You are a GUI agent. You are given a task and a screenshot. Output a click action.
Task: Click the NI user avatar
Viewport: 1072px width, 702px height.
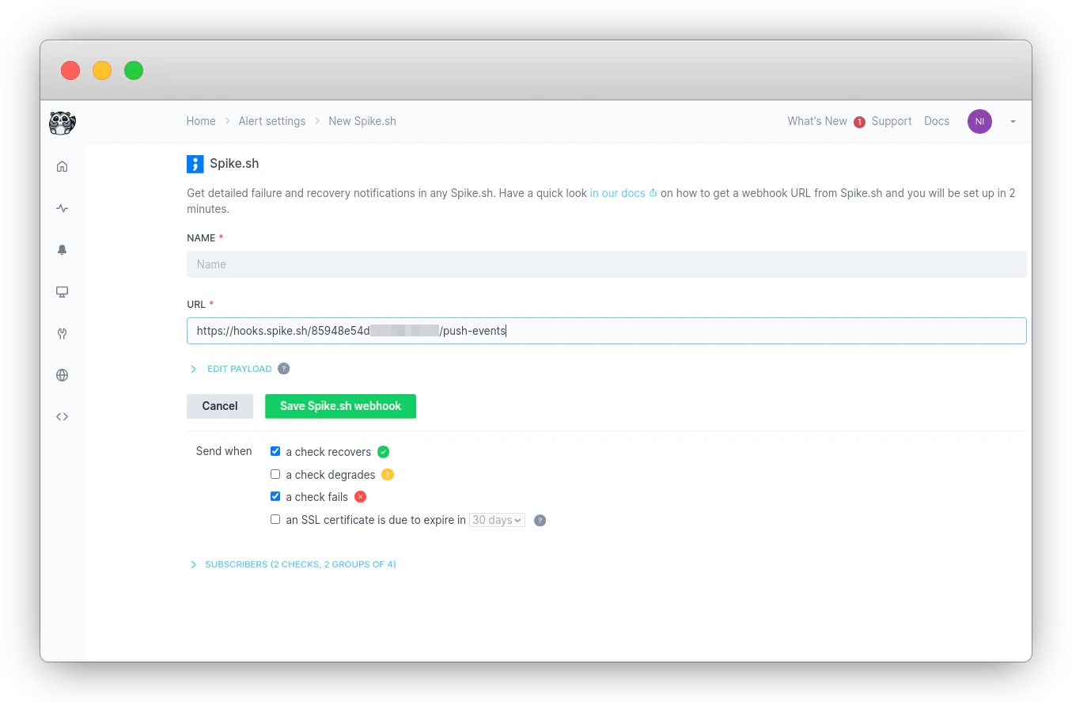coord(979,121)
